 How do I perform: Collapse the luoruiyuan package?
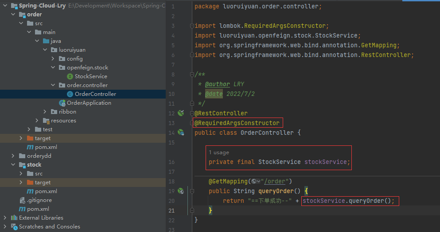tap(45, 50)
